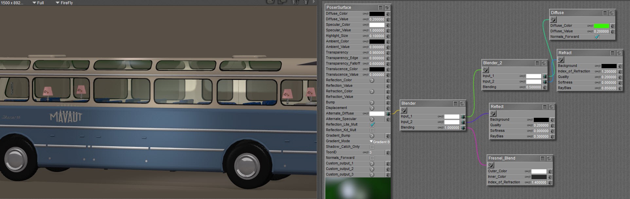Click Transparency_Falloff value 0.600000
This screenshot has height=199, width=630.
click(377, 64)
